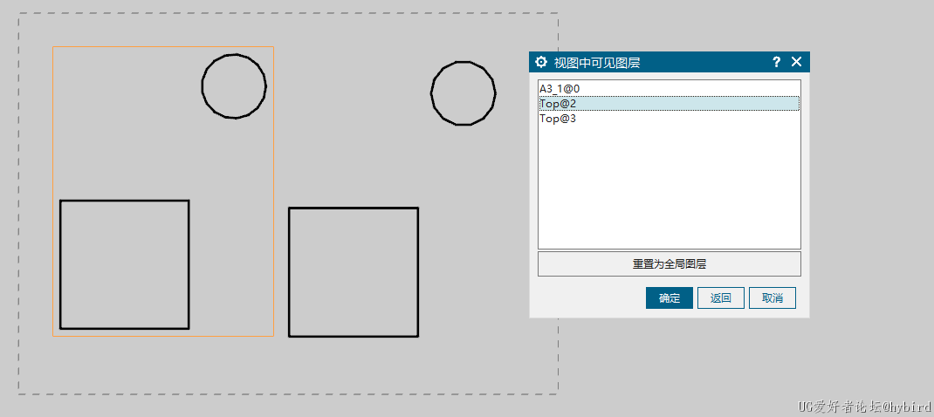Screen dimensions: 934x417
Task: Click the UG爱好者论坛 watermark text
Action: coord(863,407)
